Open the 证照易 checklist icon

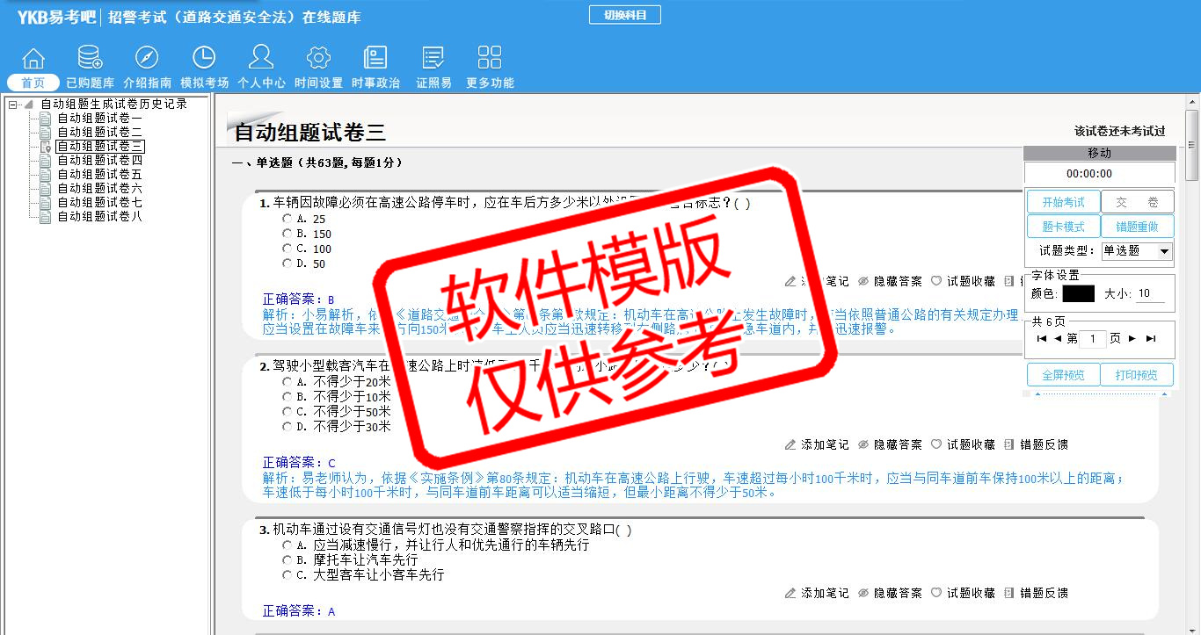(x=433, y=59)
